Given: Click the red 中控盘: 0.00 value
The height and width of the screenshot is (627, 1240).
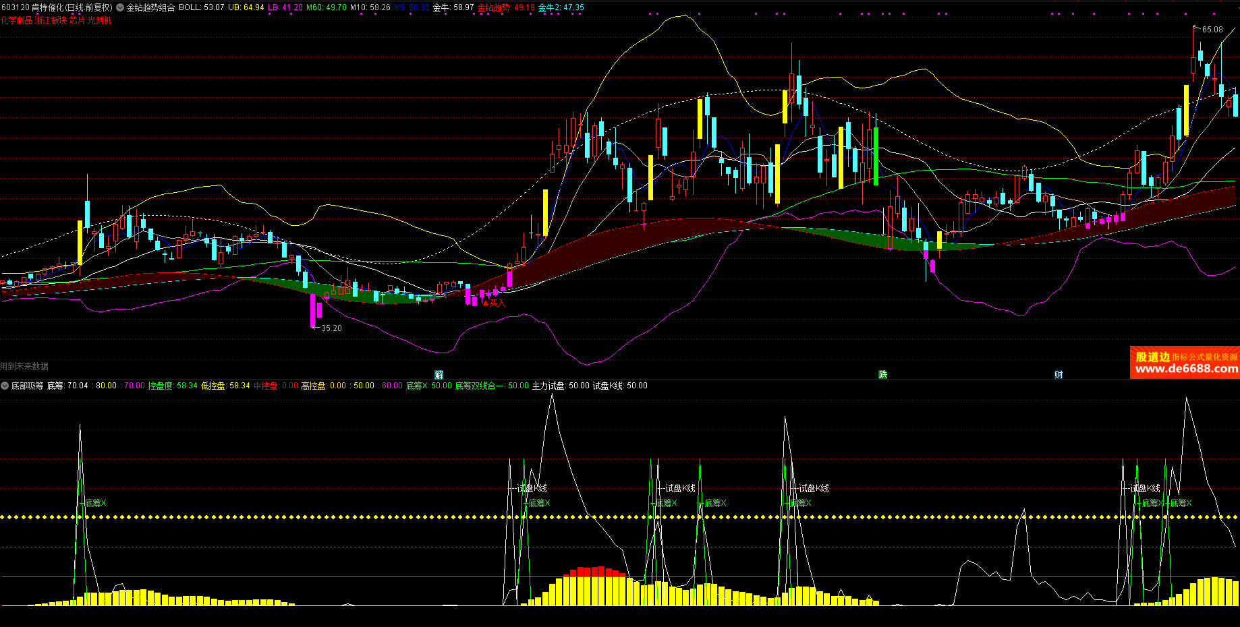Looking at the screenshot, I should point(276,386).
